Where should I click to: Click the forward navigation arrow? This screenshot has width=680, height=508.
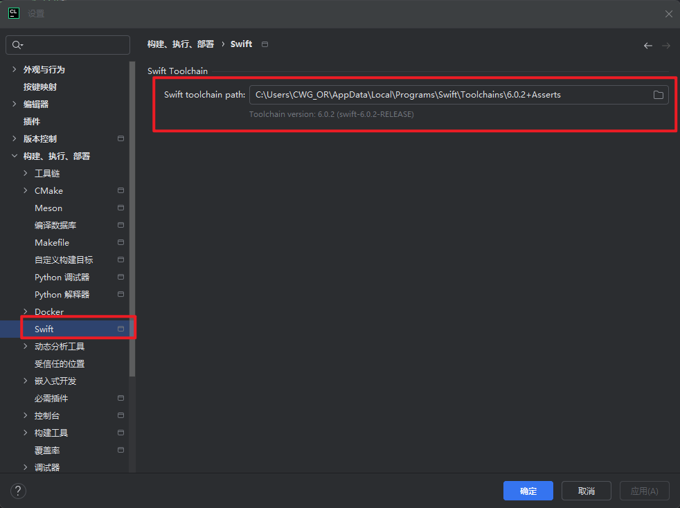[666, 45]
